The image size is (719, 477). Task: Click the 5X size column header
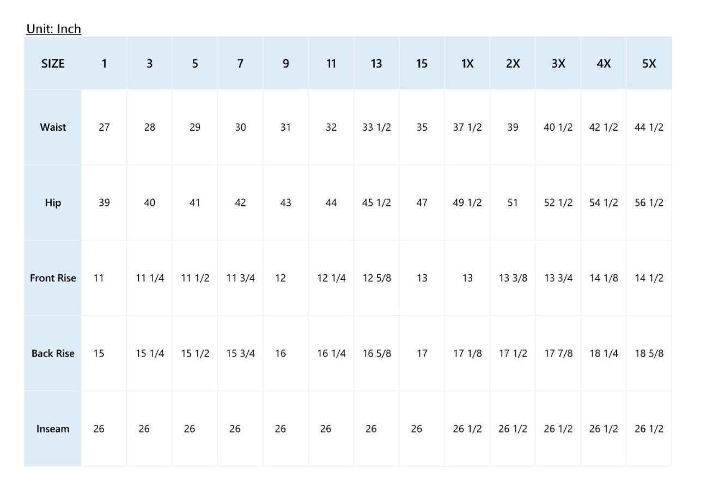649,64
